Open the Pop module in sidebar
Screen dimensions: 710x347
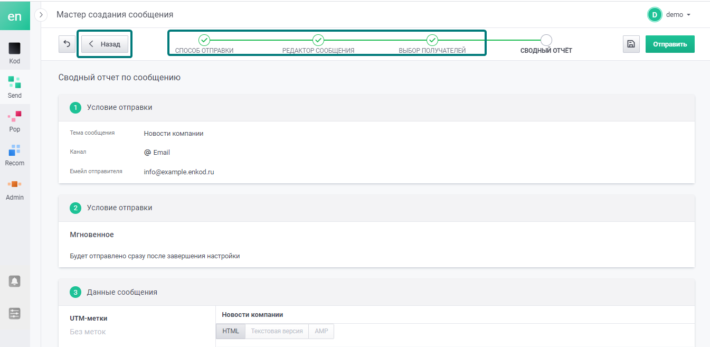[x=15, y=121]
